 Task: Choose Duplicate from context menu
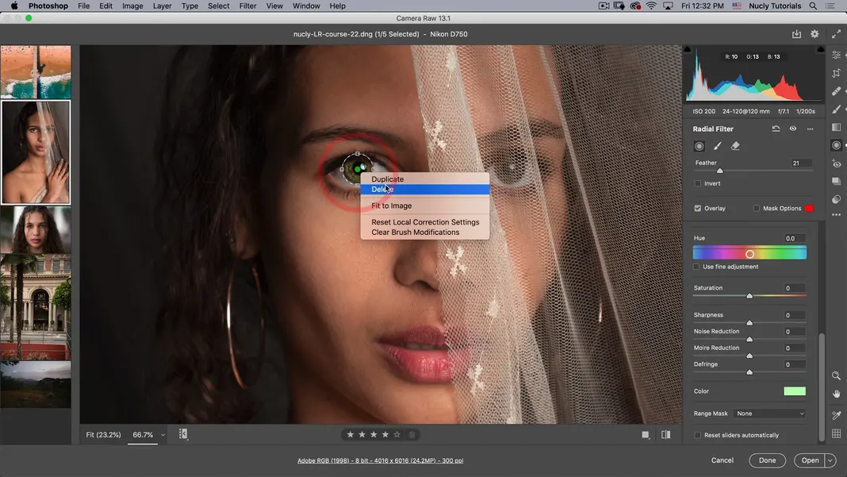(387, 179)
